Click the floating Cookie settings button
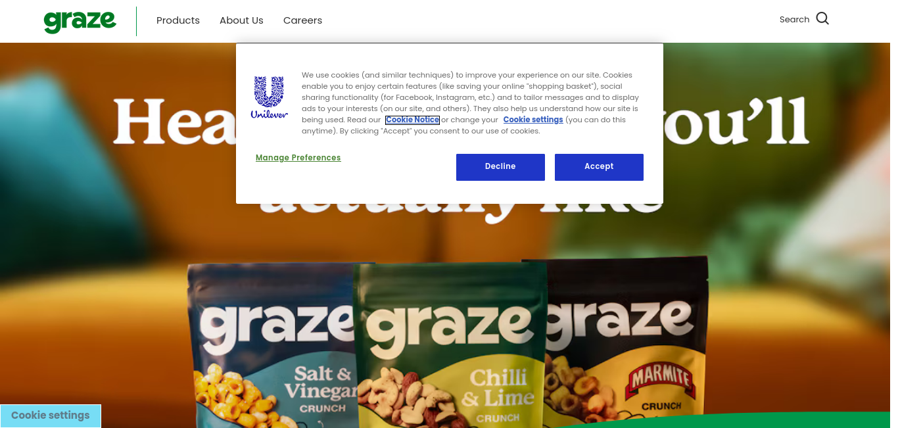 (51, 416)
